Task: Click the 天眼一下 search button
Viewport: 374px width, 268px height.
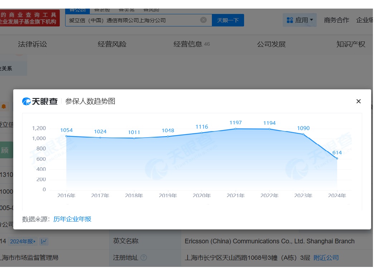Action: click(x=228, y=20)
